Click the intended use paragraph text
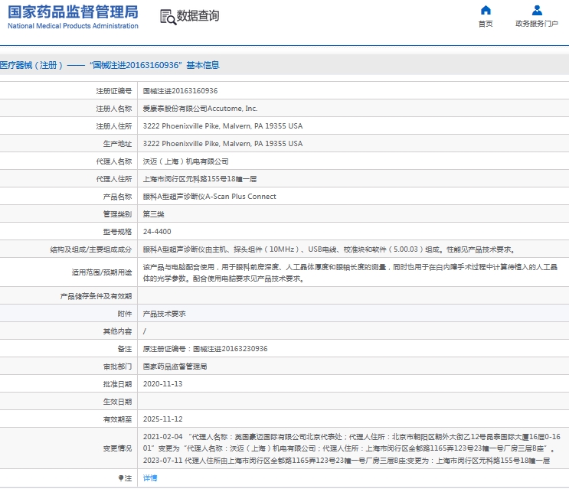The height and width of the screenshot is (492, 569). [x=350, y=272]
